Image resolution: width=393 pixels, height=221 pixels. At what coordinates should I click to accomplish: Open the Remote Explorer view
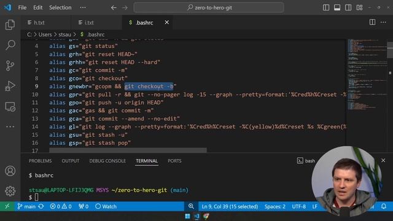(10, 106)
